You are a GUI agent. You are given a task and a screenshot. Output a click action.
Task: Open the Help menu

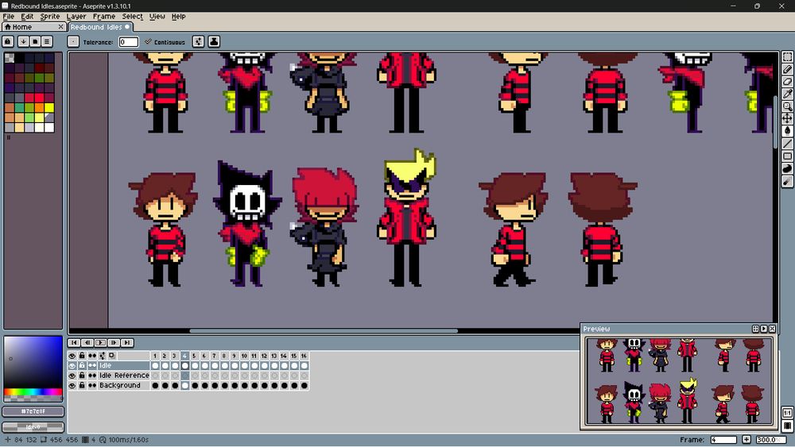pyautogui.click(x=178, y=16)
